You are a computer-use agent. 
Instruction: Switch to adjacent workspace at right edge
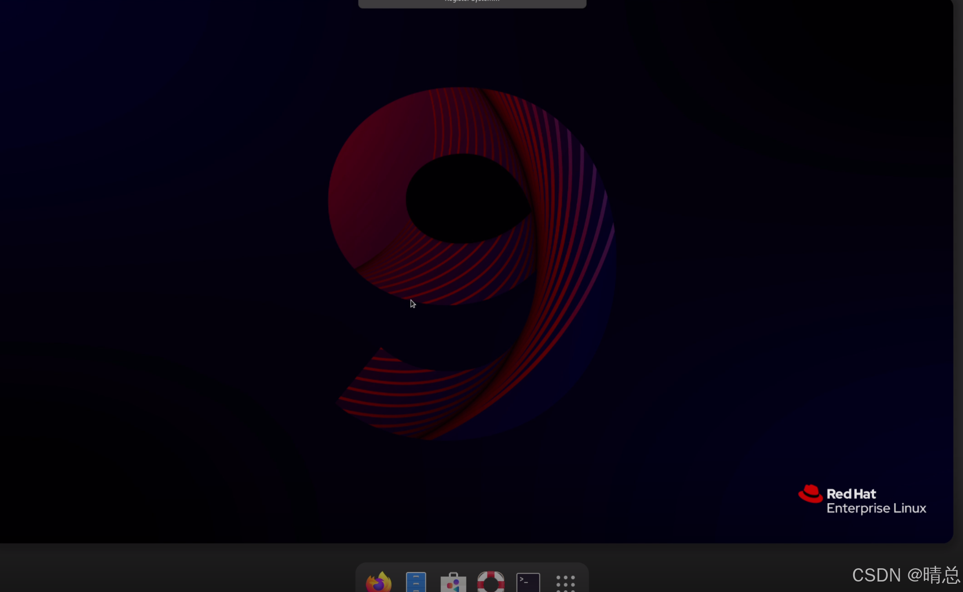coord(959,273)
